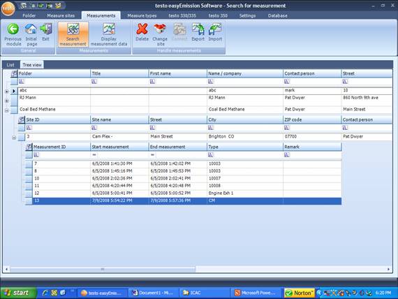This screenshot has width=398, height=299.
Task: Sort by Start measurement column header
Action: pos(119,147)
